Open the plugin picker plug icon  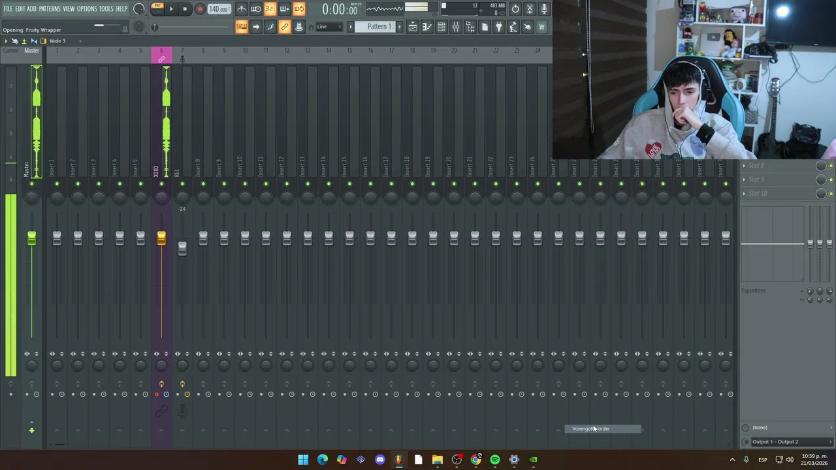[x=499, y=27]
